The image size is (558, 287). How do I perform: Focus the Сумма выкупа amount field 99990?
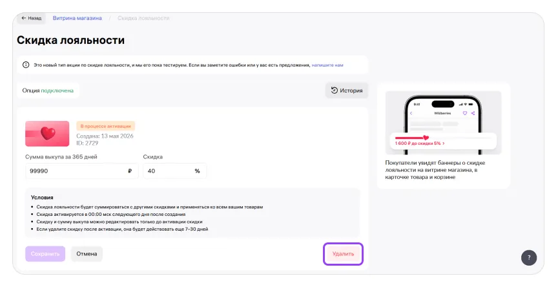tap(82, 171)
